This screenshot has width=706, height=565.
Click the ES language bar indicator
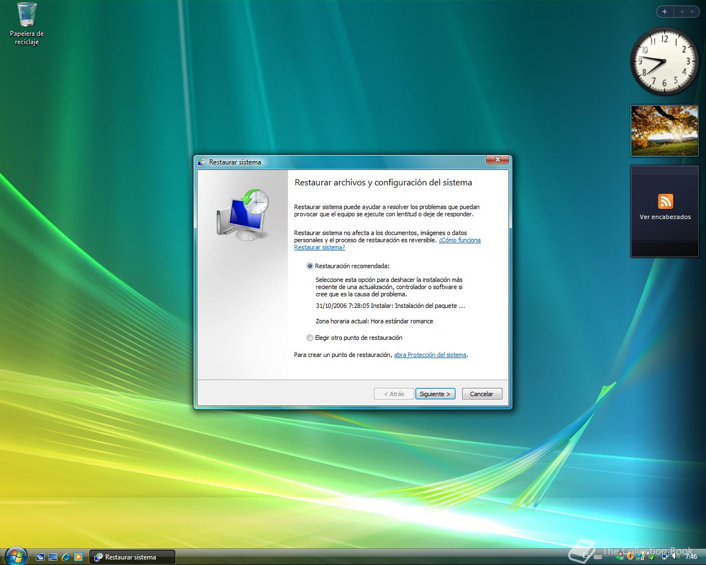[586, 556]
